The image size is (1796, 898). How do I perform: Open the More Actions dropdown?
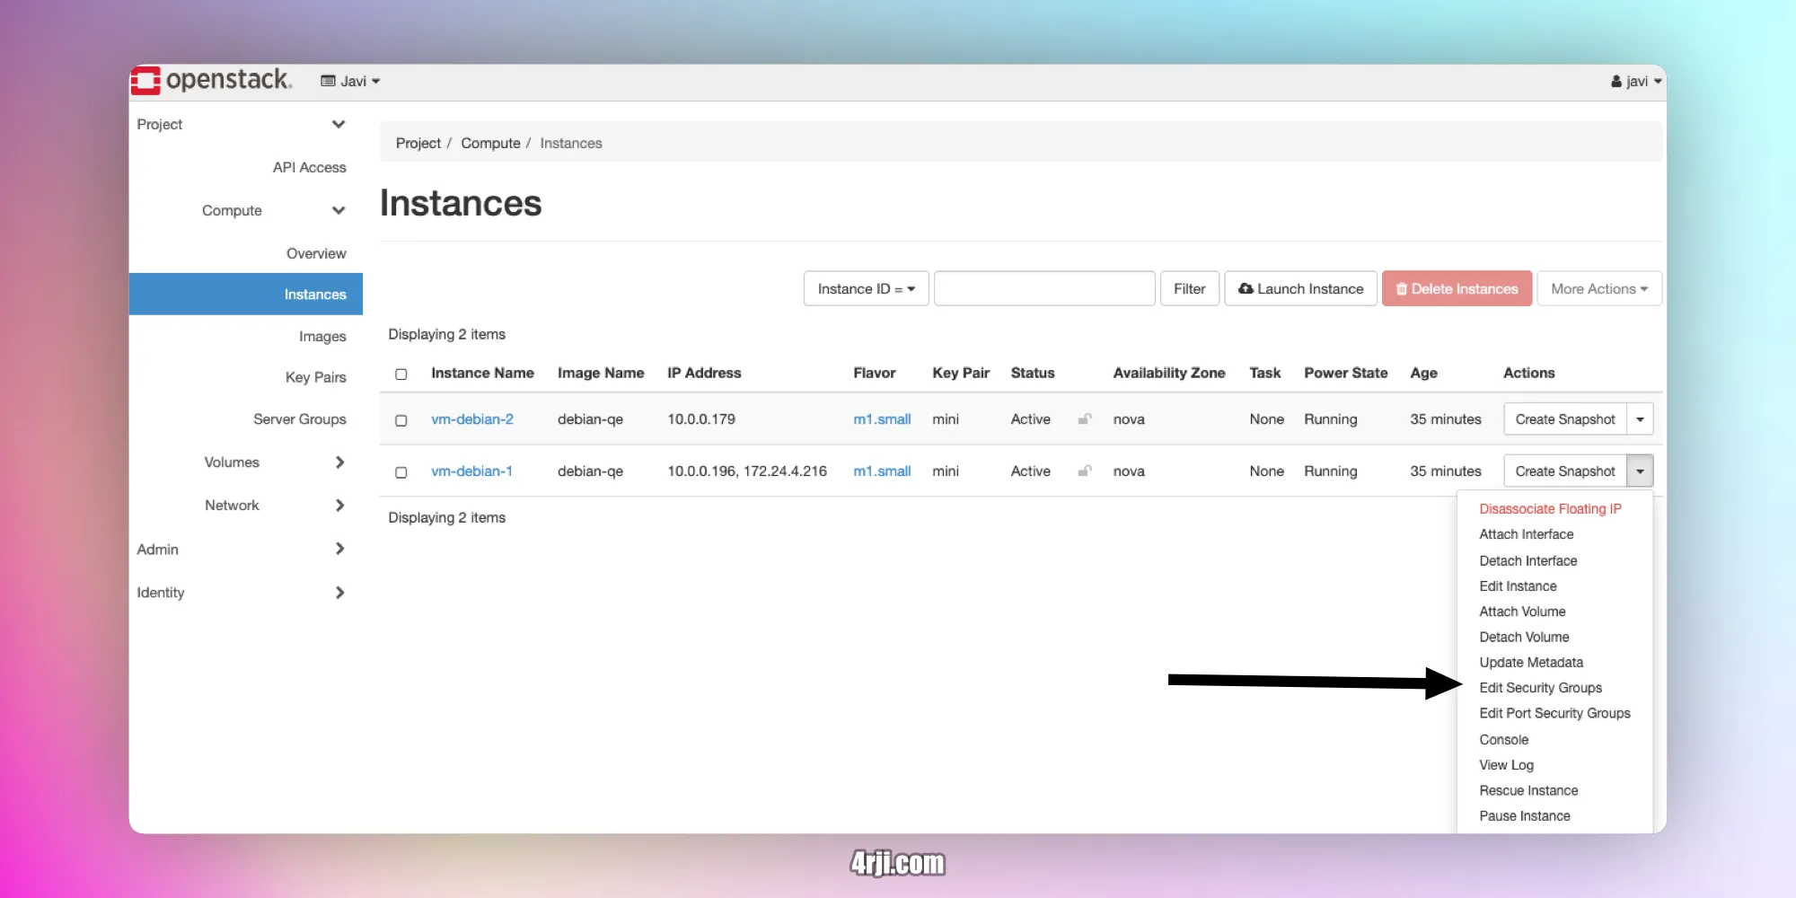1598,288
